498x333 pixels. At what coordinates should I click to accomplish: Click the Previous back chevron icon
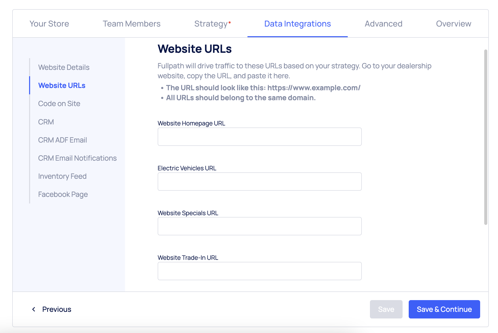click(x=34, y=309)
